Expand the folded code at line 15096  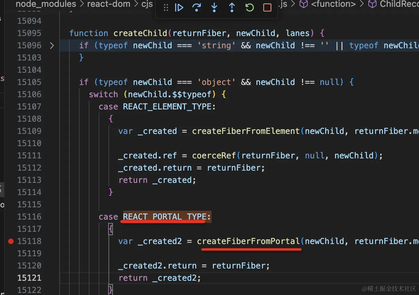tap(52, 45)
